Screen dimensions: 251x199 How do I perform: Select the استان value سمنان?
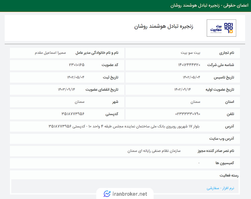click(x=195, y=102)
